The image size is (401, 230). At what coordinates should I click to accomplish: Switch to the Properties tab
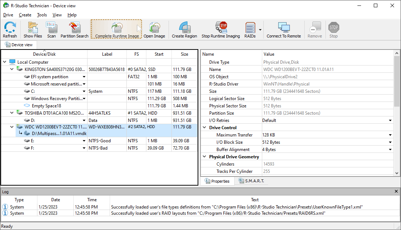coord(217,181)
